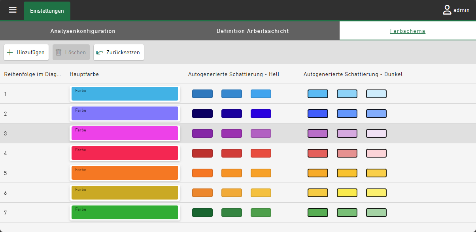Click the undo arrow icon for Zurücksetzen

(x=100, y=52)
